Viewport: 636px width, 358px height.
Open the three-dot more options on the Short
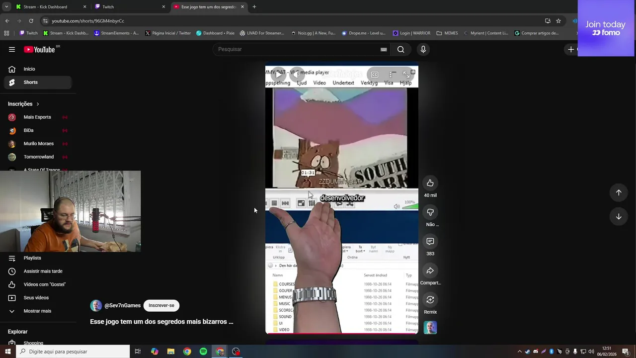click(x=391, y=75)
